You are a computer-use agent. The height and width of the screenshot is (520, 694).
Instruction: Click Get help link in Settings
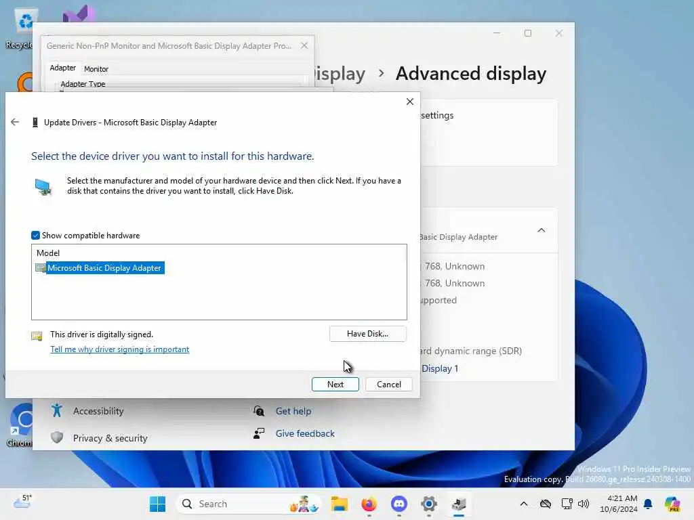click(x=293, y=411)
